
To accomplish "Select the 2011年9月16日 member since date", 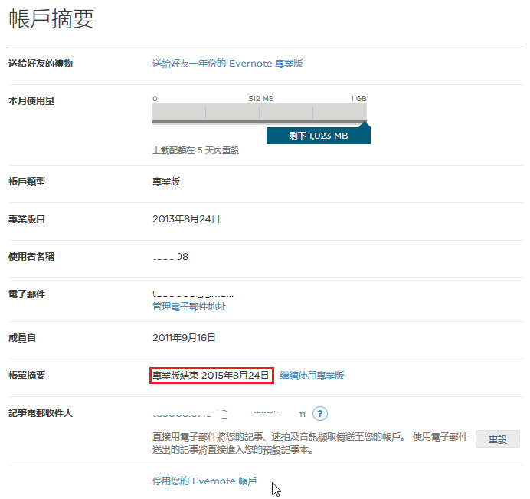I will (x=184, y=337).
